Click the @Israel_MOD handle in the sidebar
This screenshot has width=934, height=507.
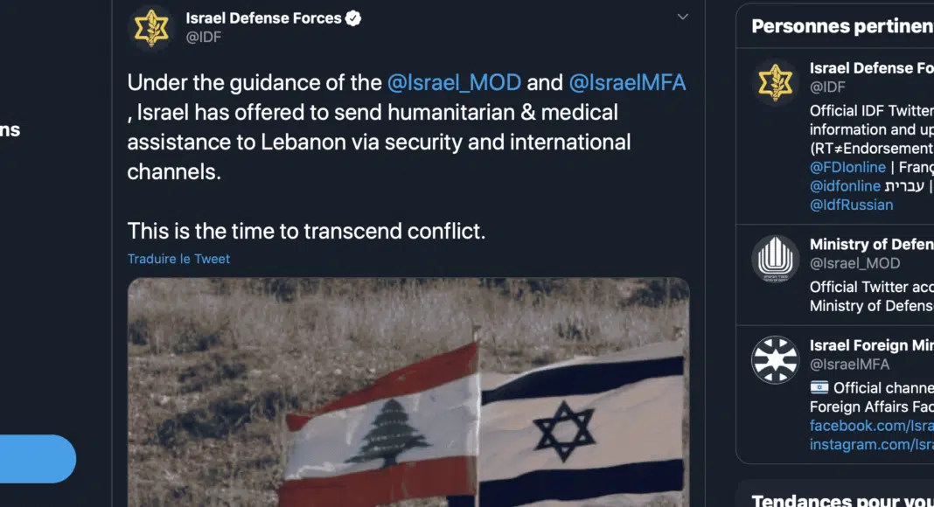[854, 263]
